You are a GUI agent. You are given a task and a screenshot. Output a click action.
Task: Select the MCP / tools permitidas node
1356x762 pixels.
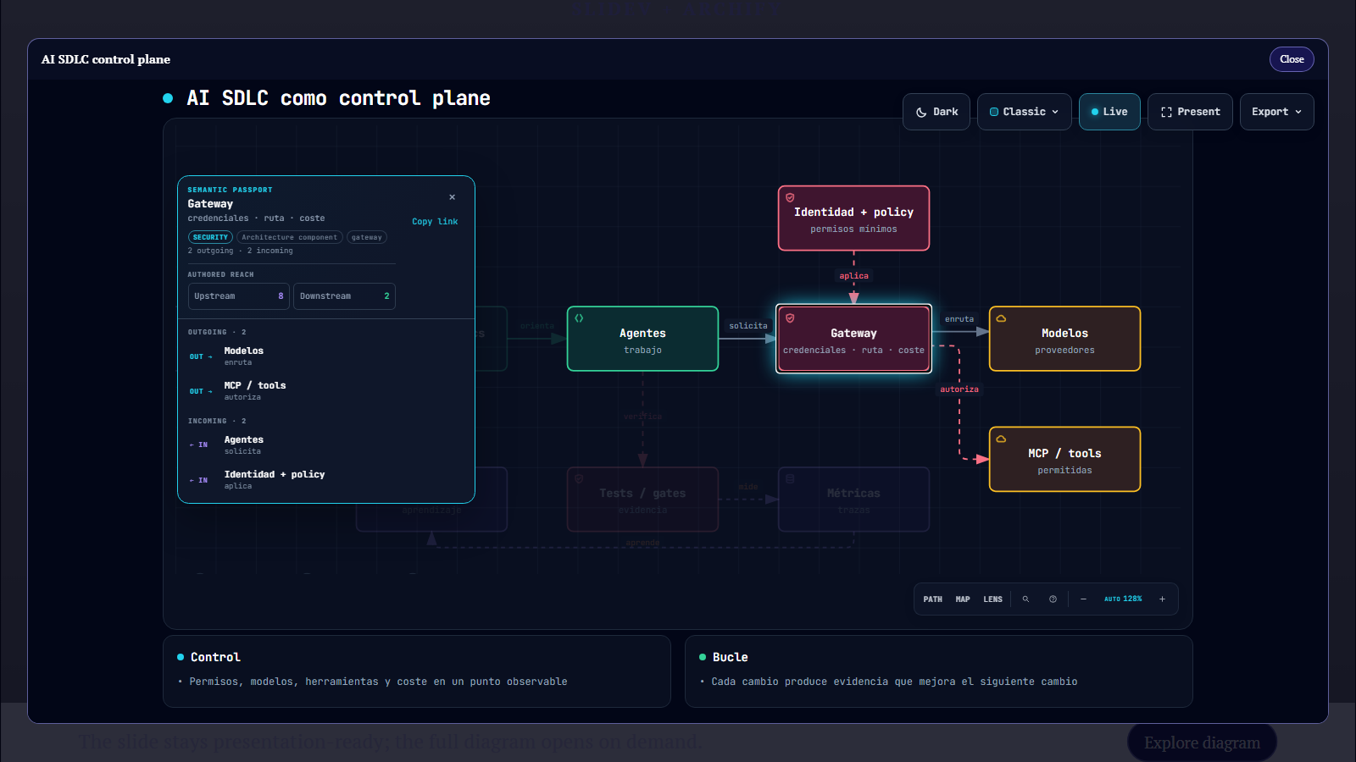tap(1064, 459)
